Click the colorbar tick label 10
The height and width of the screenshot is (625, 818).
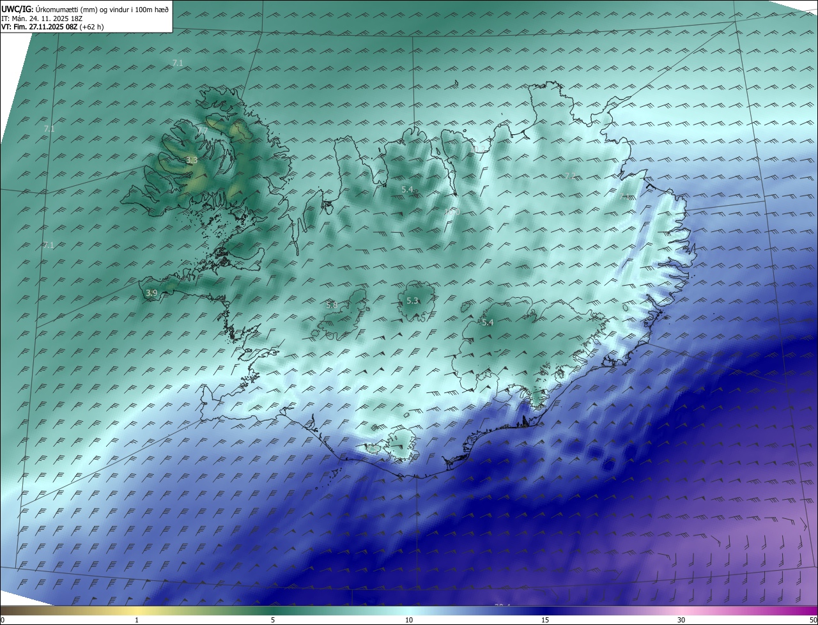click(x=409, y=620)
